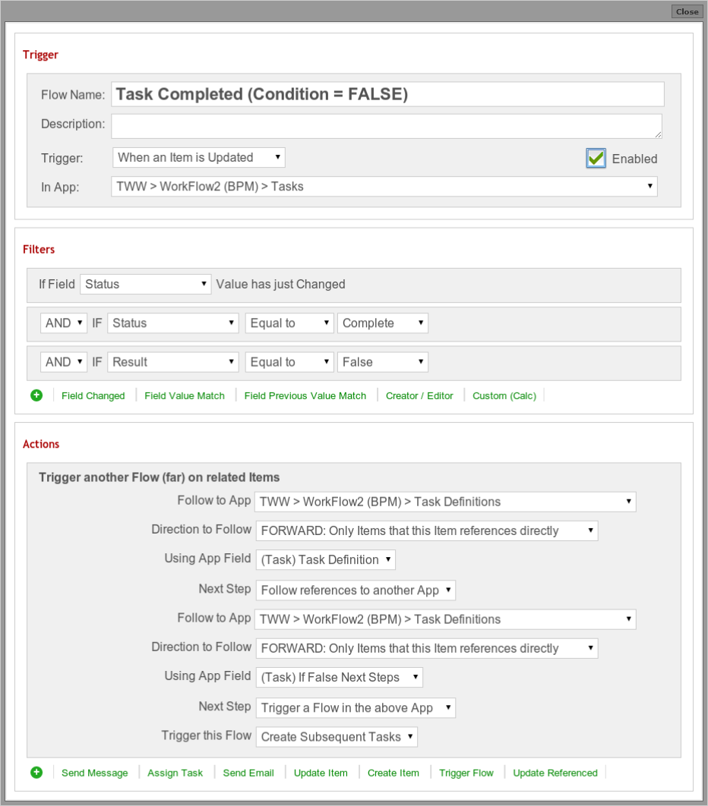This screenshot has width=708, height=806.
Task: Click the Flow Name text field
Action: tap(387, 95)
